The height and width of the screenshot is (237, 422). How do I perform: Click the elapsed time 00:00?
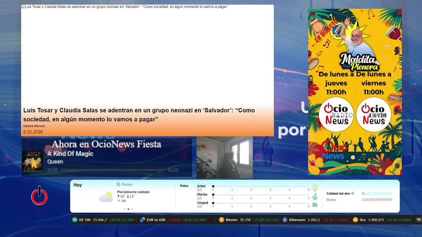(x=52, y=170)
